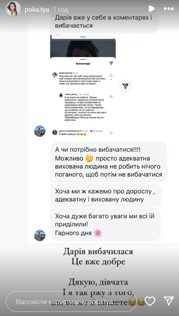Like the story with the heart icon
Screen dimensions: 179x316
(x=150, y=301)
